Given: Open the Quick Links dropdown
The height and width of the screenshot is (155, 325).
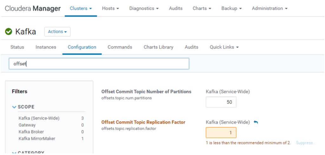Looking at the screenshot, I should click(224, 47).
